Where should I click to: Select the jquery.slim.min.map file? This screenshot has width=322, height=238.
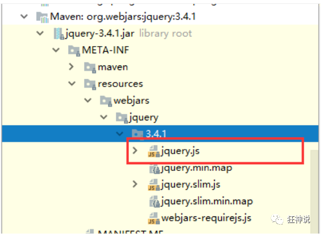click(207, 201)
